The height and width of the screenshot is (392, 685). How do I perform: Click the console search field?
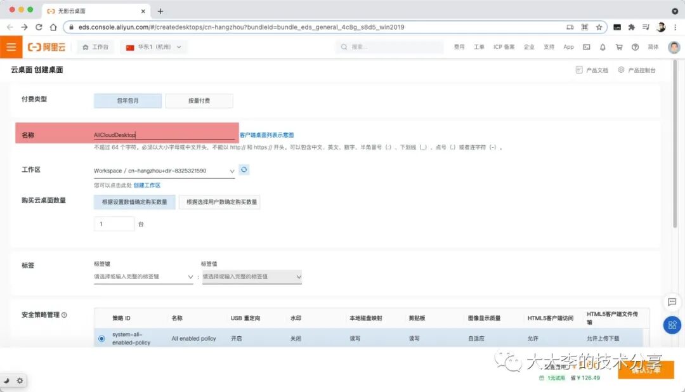(x=389, y=47)
